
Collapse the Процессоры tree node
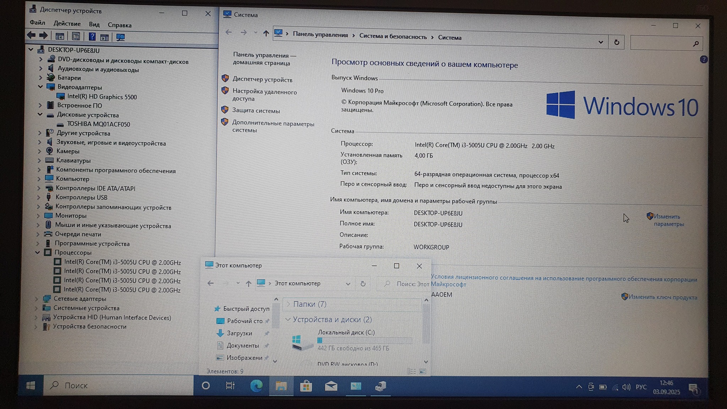point(38,252)
